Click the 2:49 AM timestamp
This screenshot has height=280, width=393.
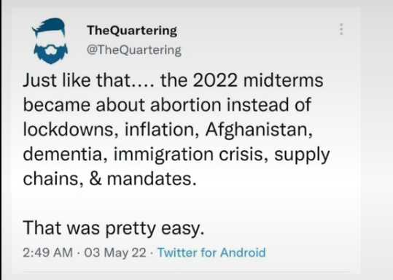[x=48, y=252]
